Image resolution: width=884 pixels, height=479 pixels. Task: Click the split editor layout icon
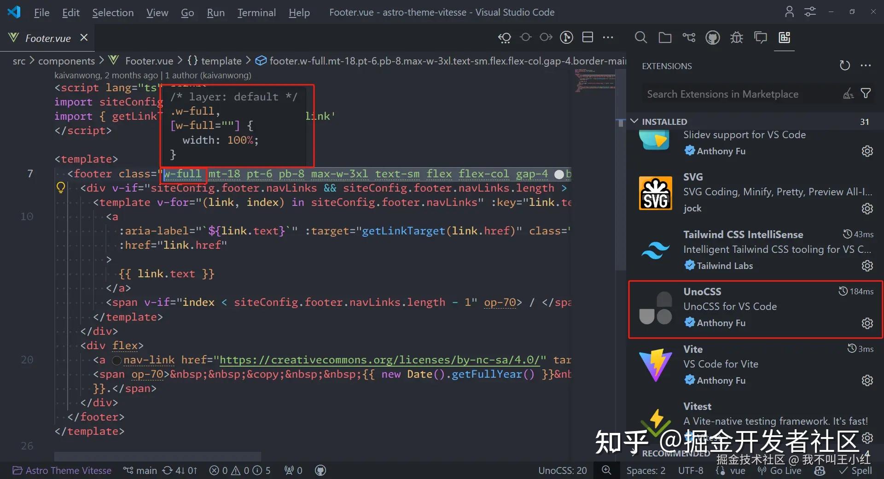click(587, 37)
